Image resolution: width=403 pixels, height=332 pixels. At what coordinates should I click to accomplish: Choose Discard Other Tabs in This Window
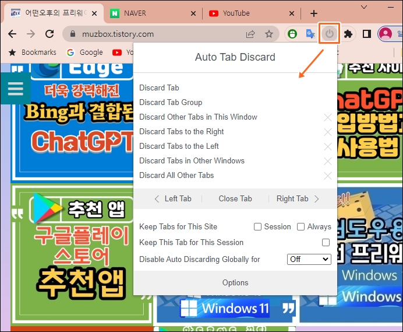[198, 117]
